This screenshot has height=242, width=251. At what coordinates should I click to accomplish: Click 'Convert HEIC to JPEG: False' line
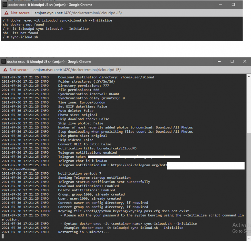pyautogui.click(x=85, y=144)
